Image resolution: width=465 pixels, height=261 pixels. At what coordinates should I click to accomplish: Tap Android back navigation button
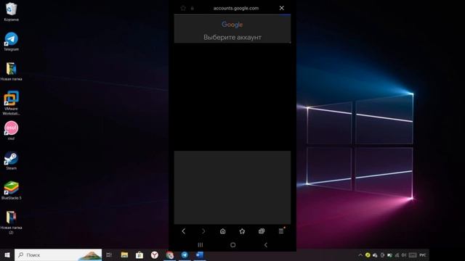[266, 245]
